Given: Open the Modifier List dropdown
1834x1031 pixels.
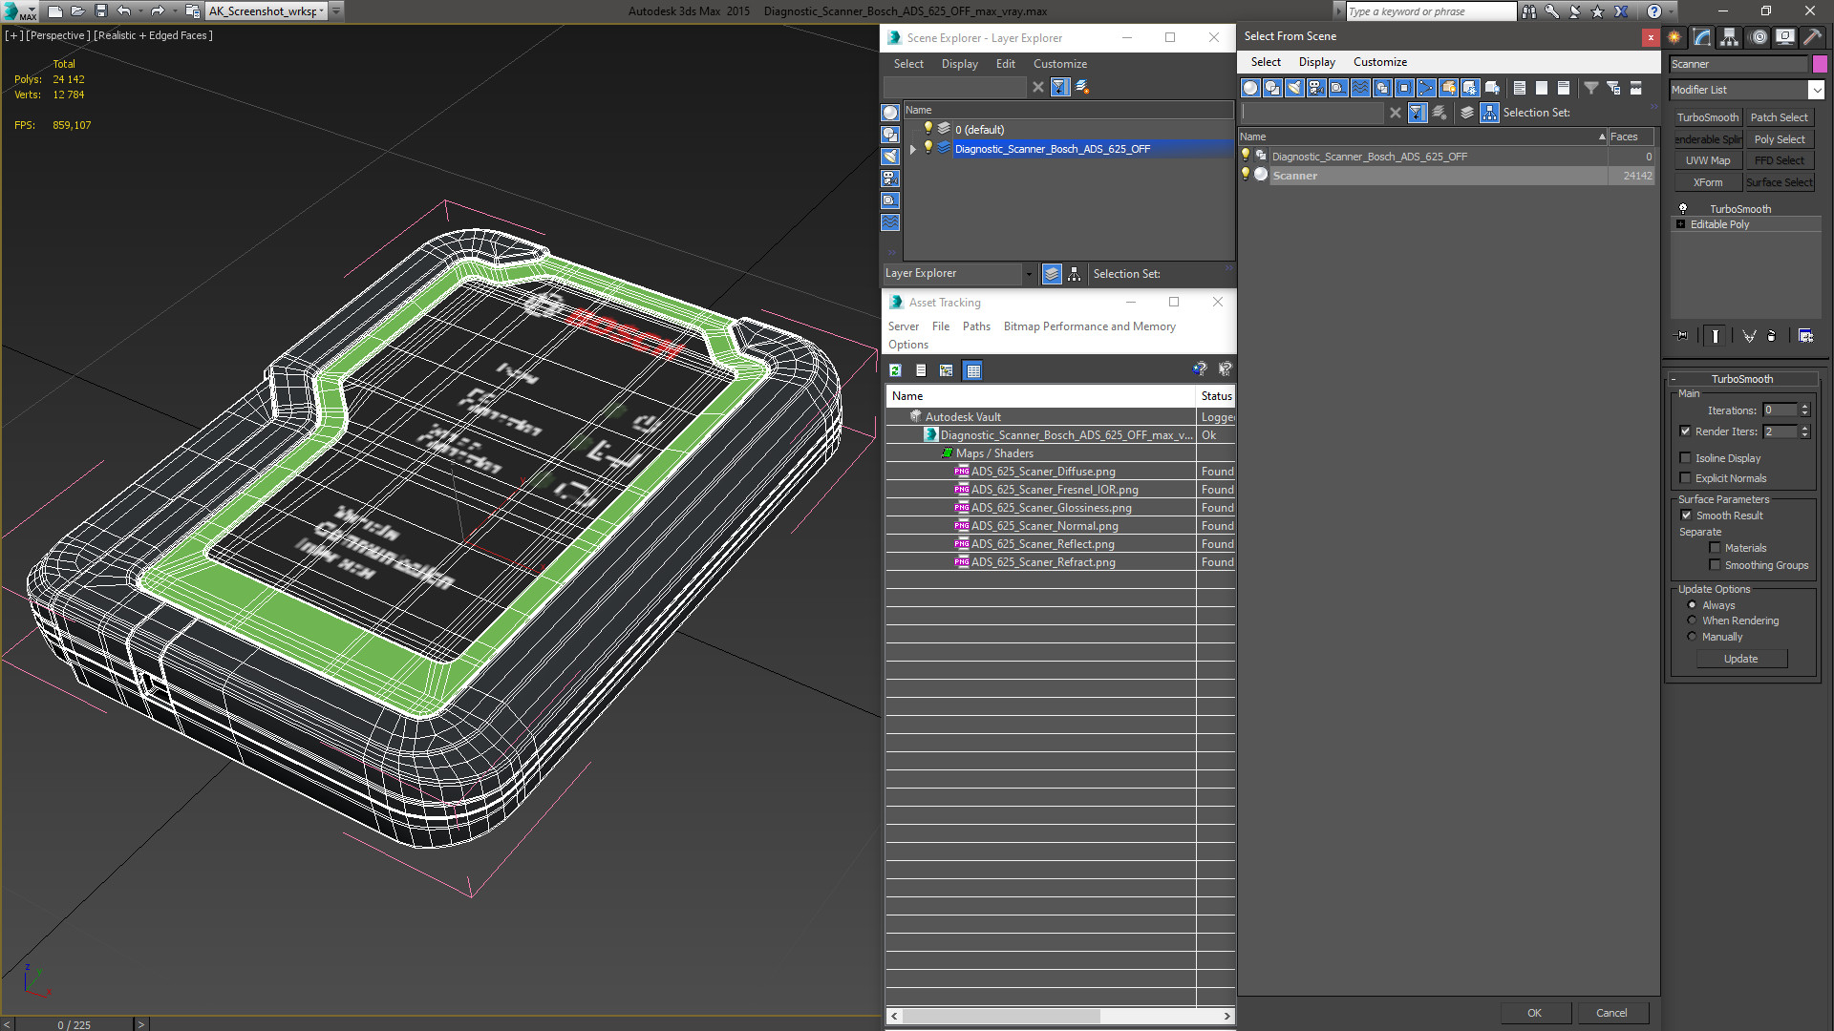Looking at the screenshot, I should point(1816,90).
